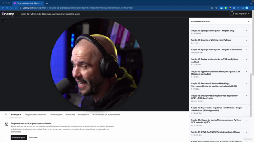
Task: Click the browser forward arrow
Action: [7, 8]
